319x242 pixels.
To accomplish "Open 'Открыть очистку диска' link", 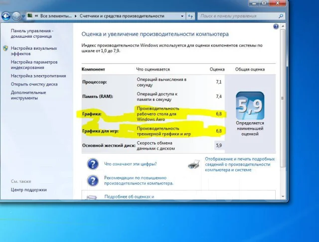I will click(x=34, y=84).
